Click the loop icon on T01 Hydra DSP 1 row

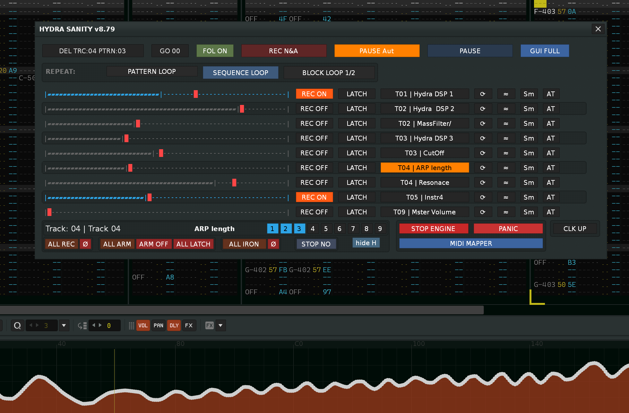pyautogui.click(x=483, y=94)
